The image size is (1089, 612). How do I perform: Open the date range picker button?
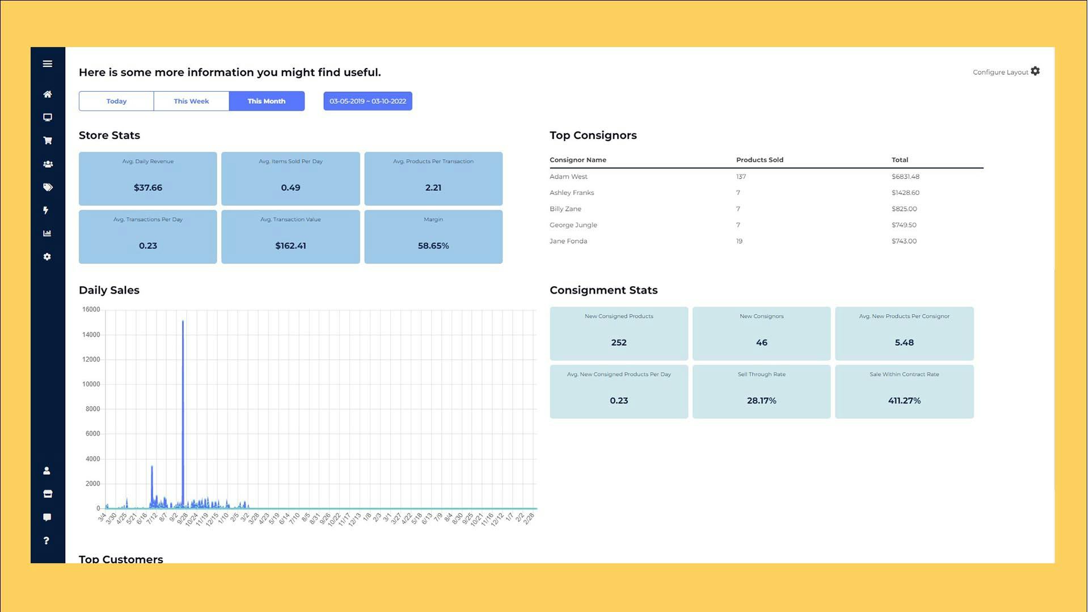pos(368,101)
